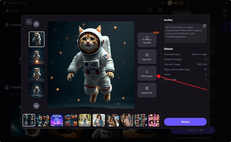This screenshot has height=142, width=231.
Task: Switch to the Texte en image tab
Action: tap(182, 14)
